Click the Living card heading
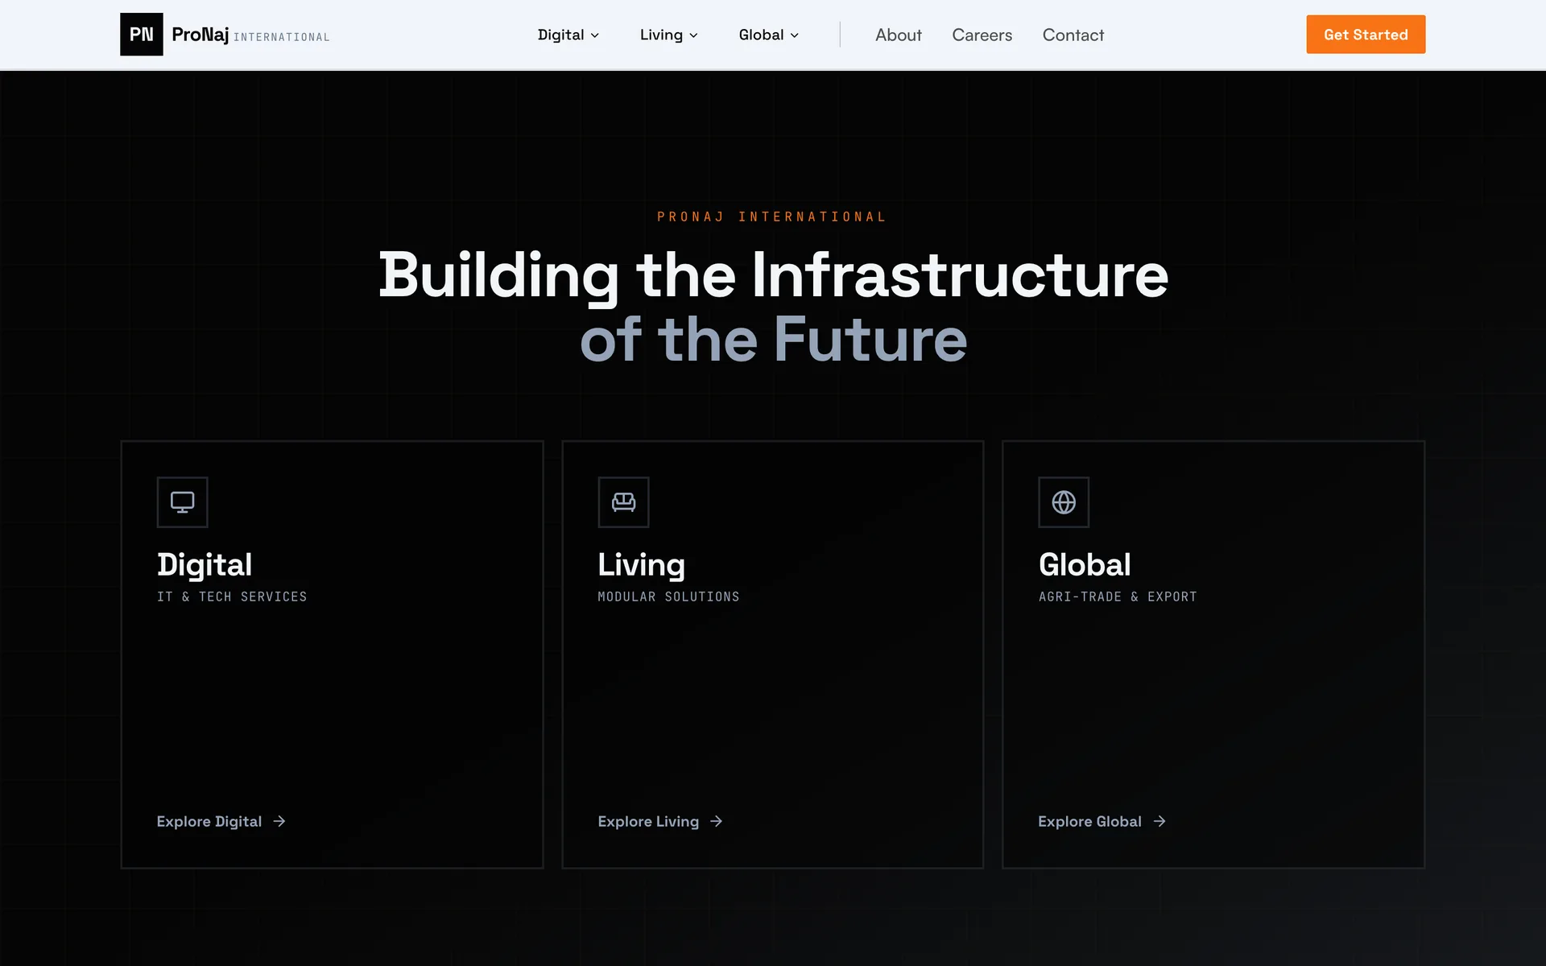This screenshot has width=1546, height=966. coord(642,565)
